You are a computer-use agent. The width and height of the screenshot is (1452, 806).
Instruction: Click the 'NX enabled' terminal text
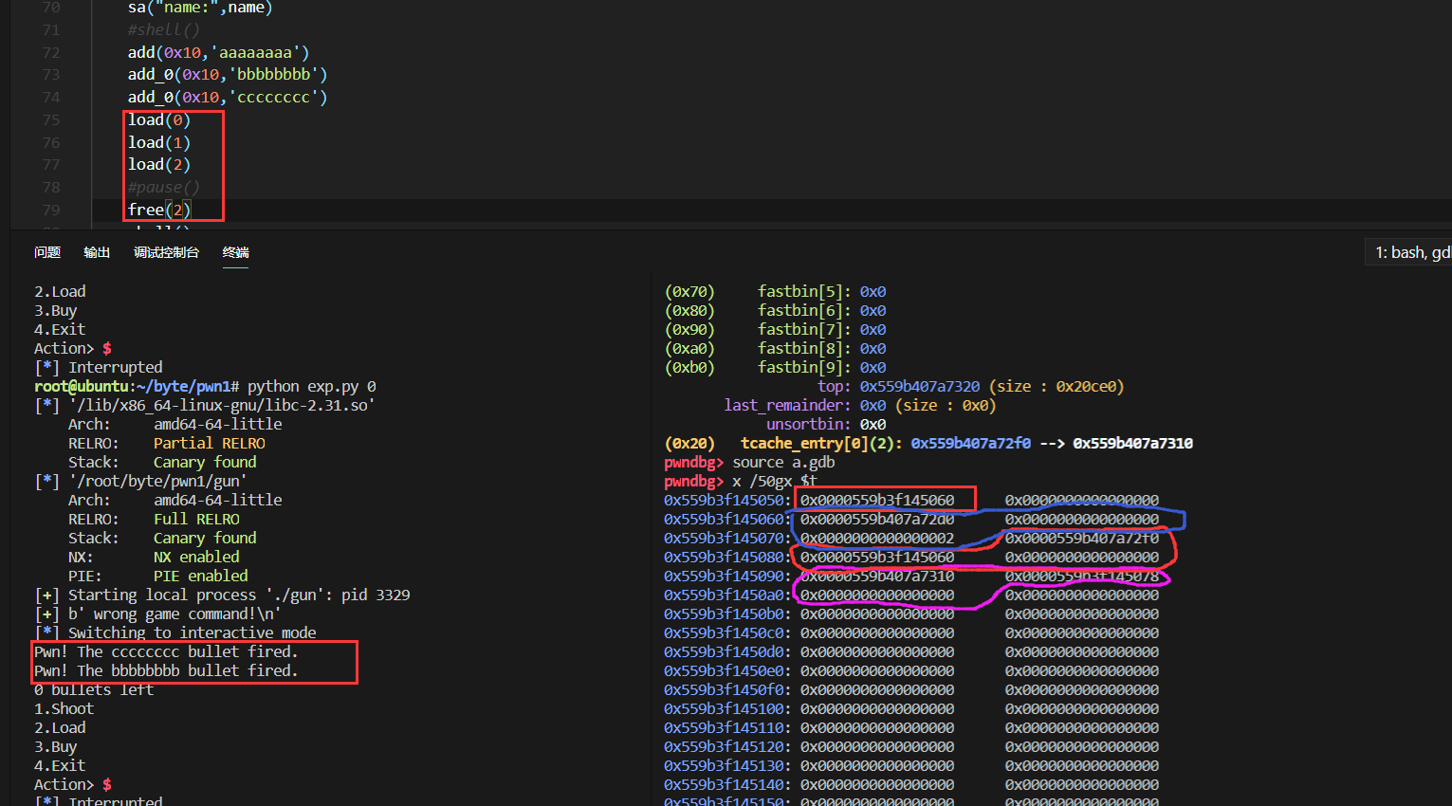pos(196,557)
